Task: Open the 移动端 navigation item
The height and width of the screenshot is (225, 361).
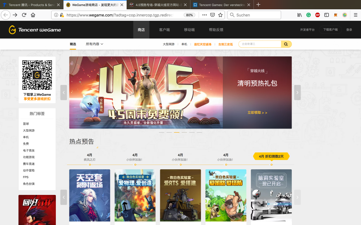Action: coord(189,30)
